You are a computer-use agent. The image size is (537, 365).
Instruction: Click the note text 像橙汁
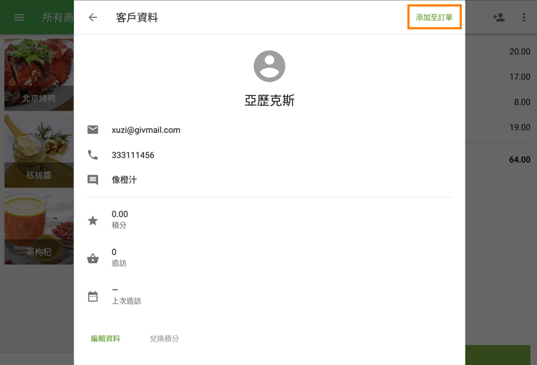click(124, 180)
